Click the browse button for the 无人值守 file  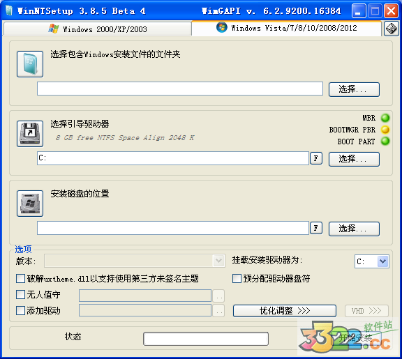[218, 296]
